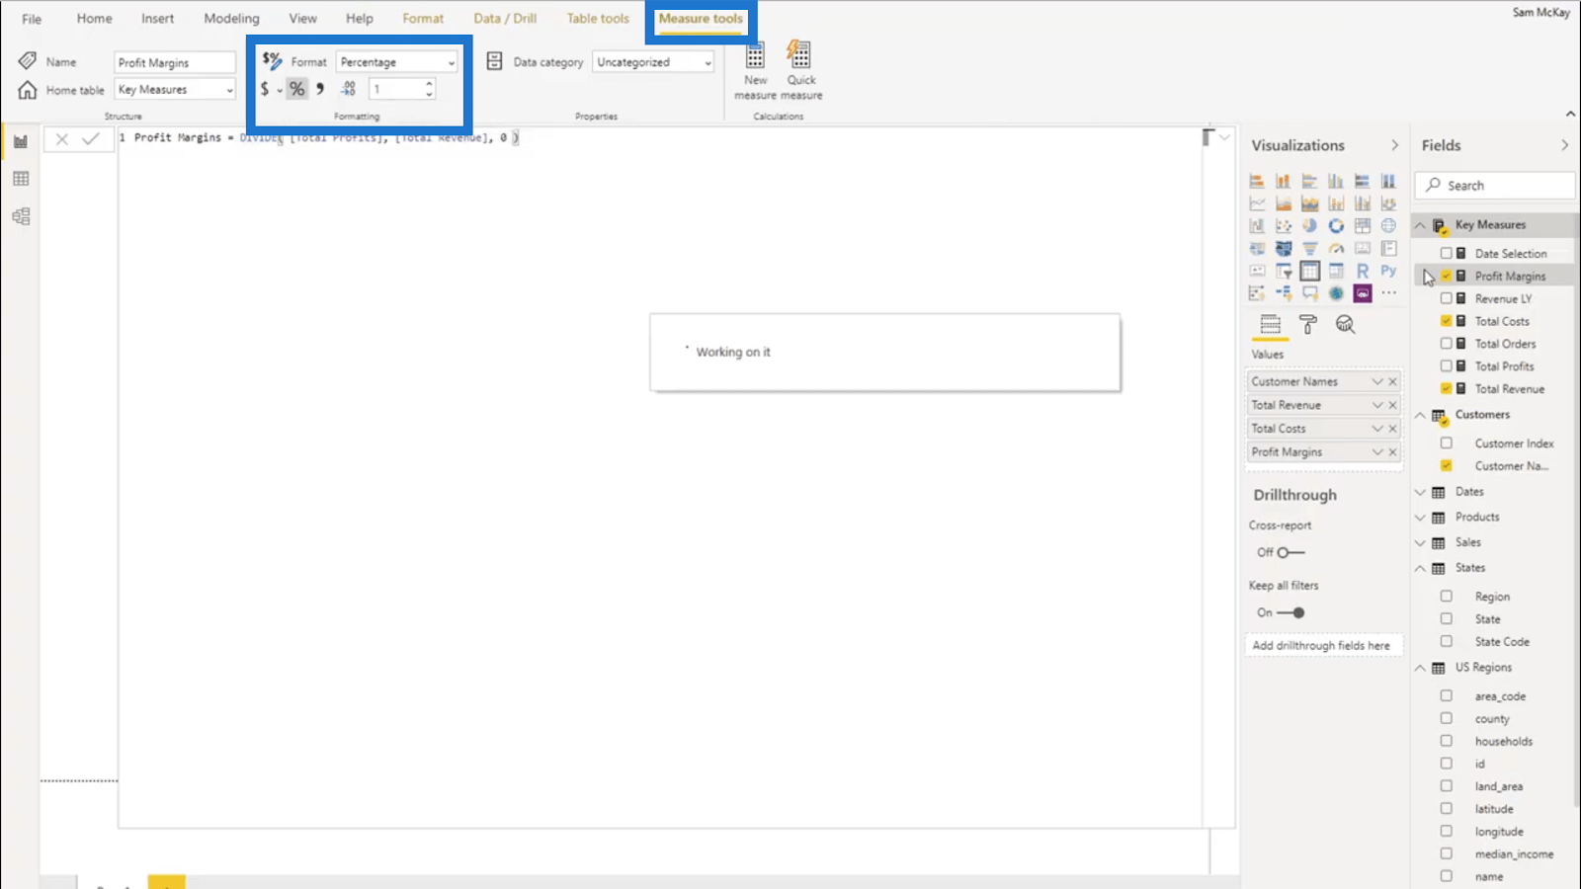Toggle Cross-report drillthrough switch
Screen dimensions: 1581x889
1290,552
